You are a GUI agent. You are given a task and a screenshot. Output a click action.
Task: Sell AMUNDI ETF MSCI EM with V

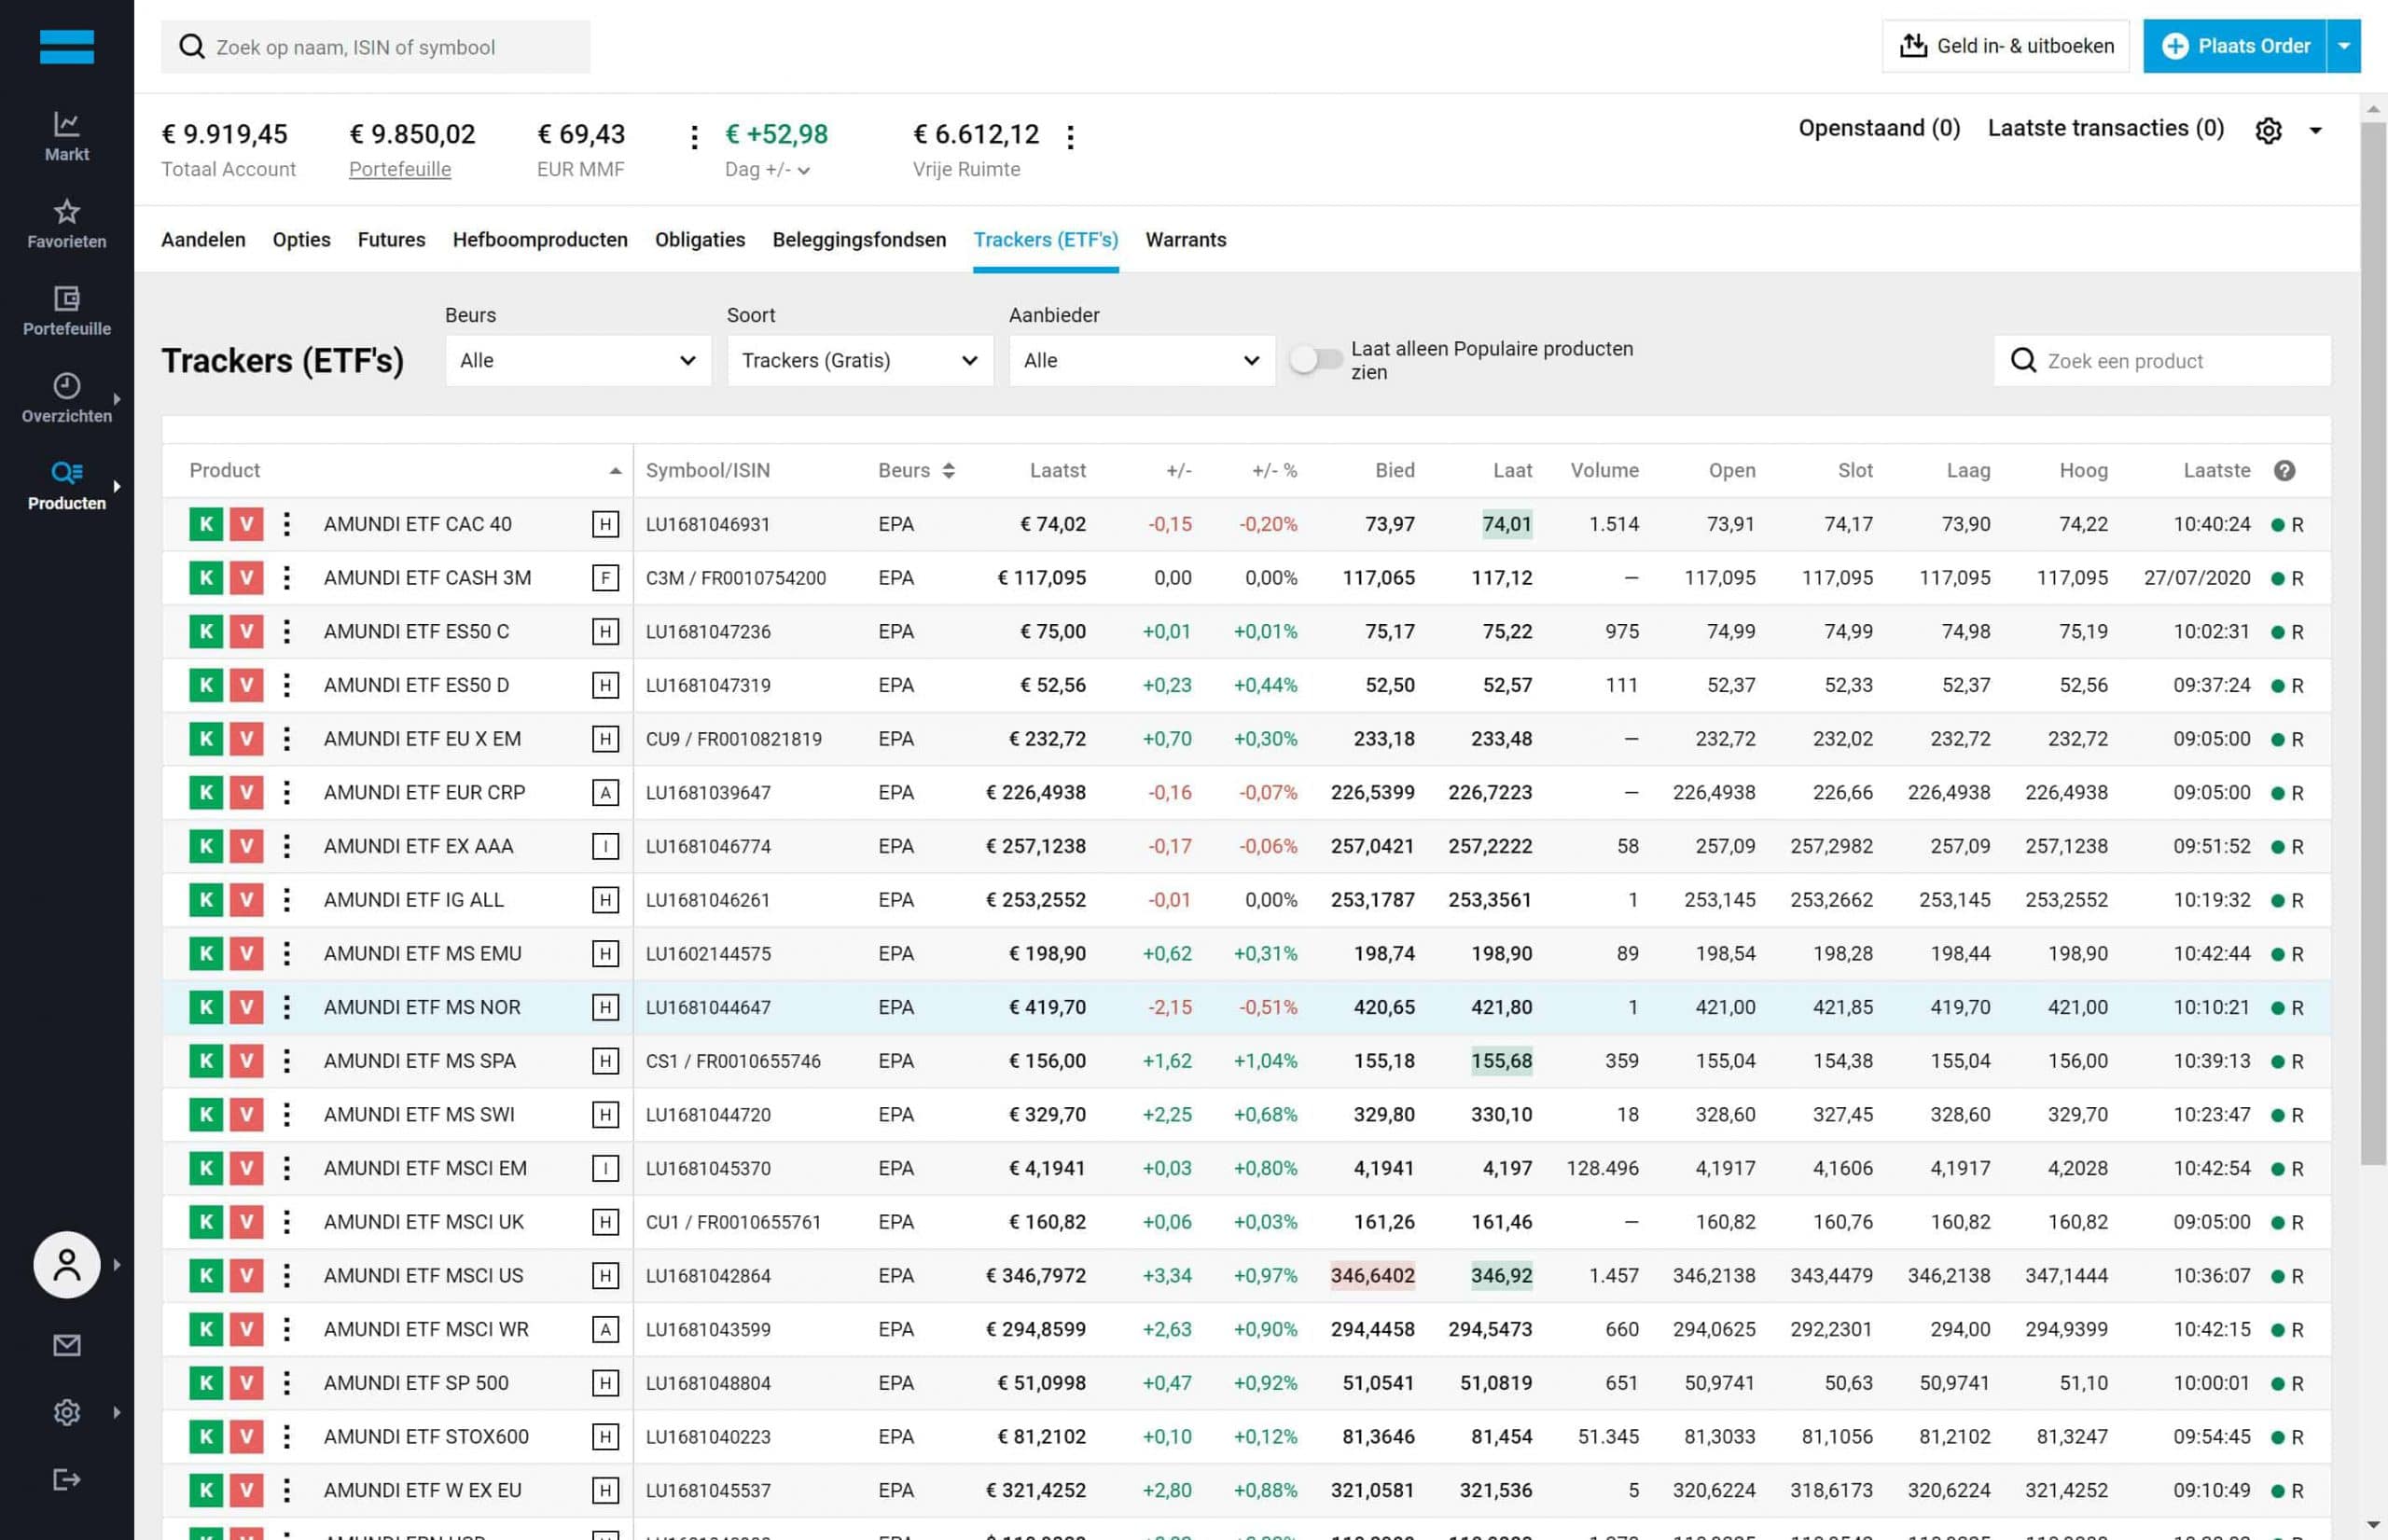[x=246, y=1168]
